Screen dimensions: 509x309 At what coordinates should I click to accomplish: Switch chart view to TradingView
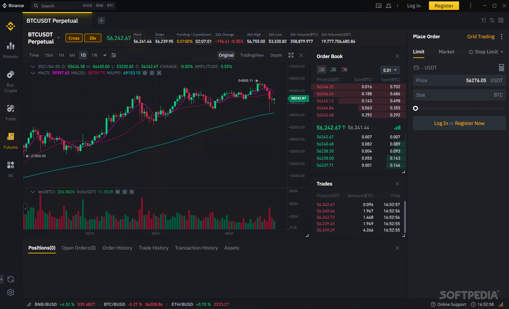pos(252,55)
